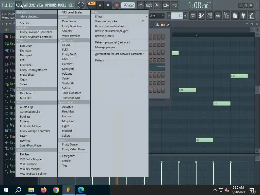Image resolution: width=260 pixels, height=195 pixels.
Task: Select the Categories radio option
Action: 67,156
